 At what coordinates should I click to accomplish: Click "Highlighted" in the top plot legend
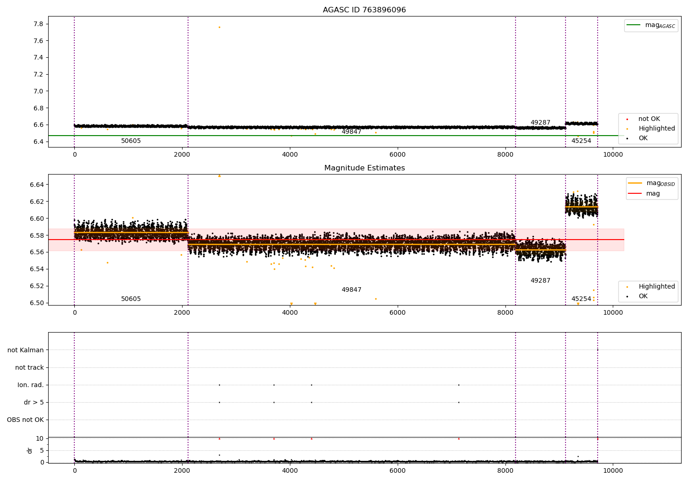[x=656, y=129]
